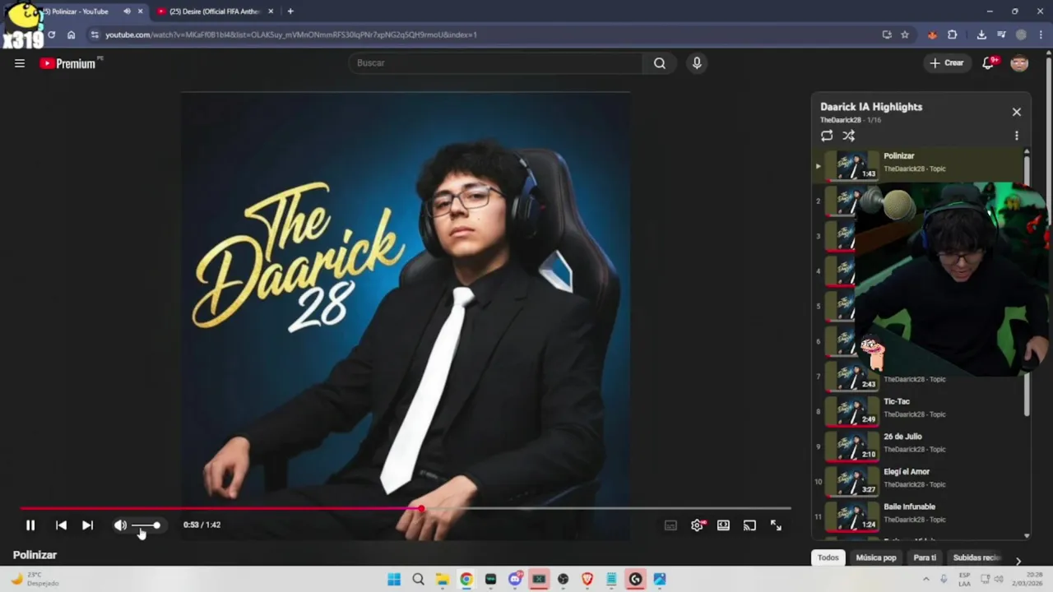Mute the video with speaker icon
Image resolution: width=1053 pixels, height=592 pixels.
(x=120, y=525)
